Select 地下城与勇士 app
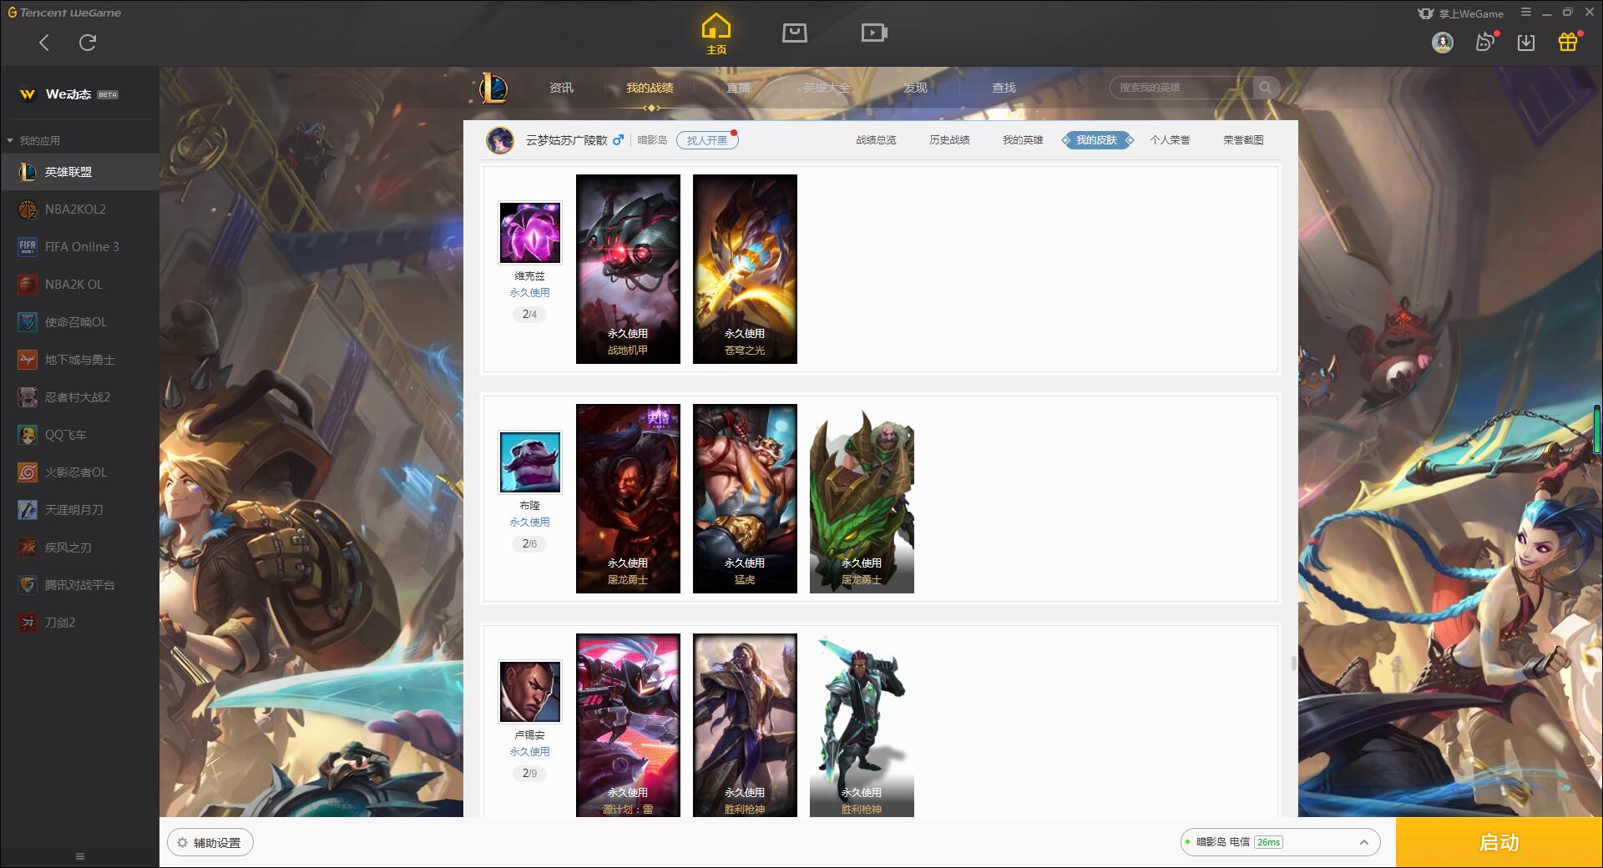This screenshot has height=868, width=1603. 79,360
